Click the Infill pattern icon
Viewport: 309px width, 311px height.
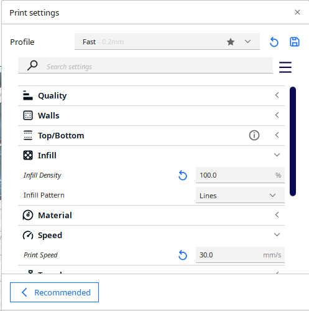(28, 155)
